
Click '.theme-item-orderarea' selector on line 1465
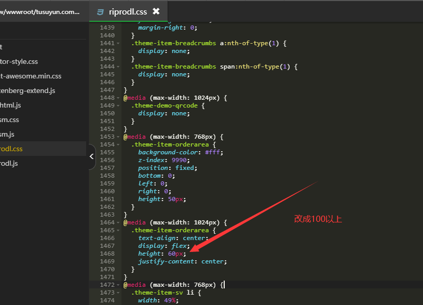(x=170, y=230)
